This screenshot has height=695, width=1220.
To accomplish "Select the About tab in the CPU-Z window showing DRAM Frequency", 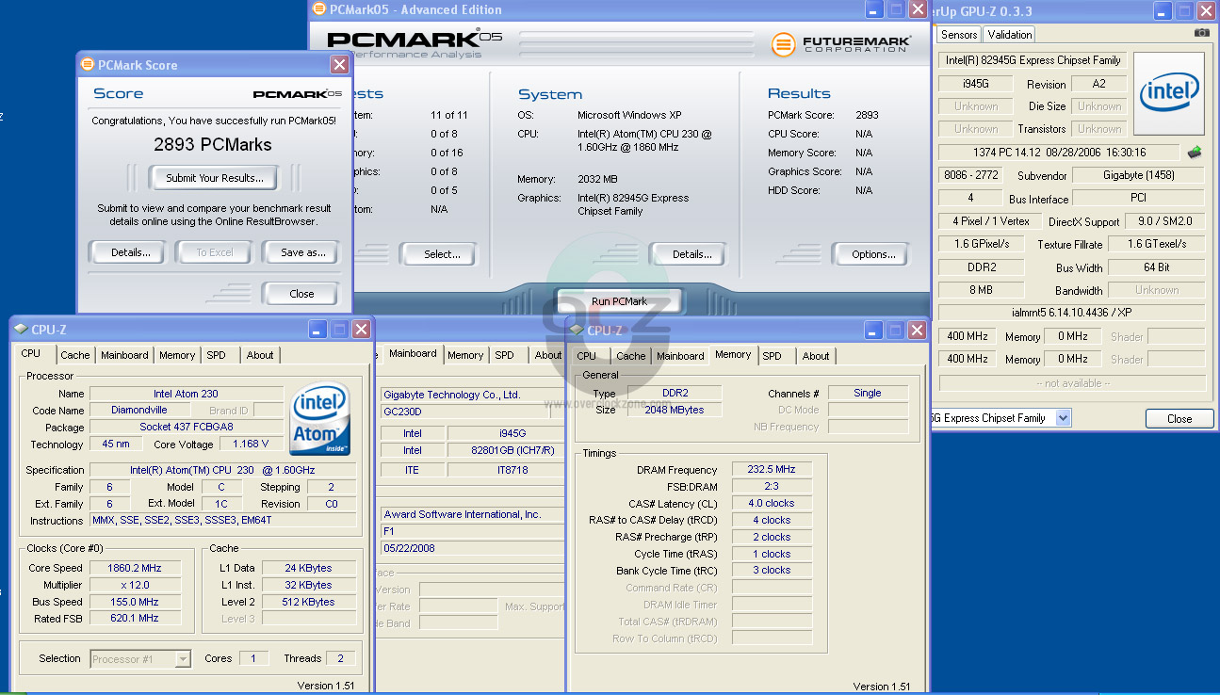I will (816, 356).
